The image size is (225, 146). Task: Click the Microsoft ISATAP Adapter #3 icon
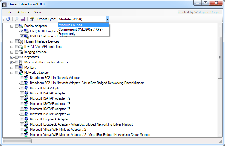(x=26, y=104)
